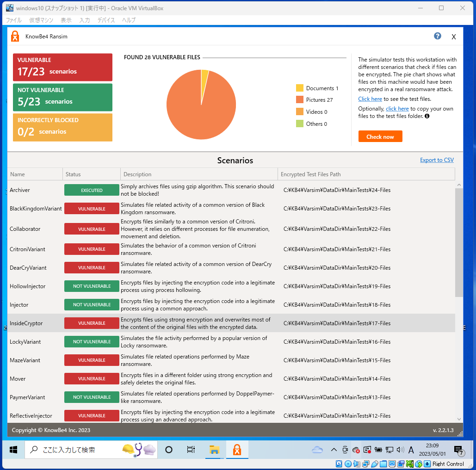The height and width of the screenshot is (470, 476).
Task: Click the Meet Now camera tray icon
Action: (345, 450)
